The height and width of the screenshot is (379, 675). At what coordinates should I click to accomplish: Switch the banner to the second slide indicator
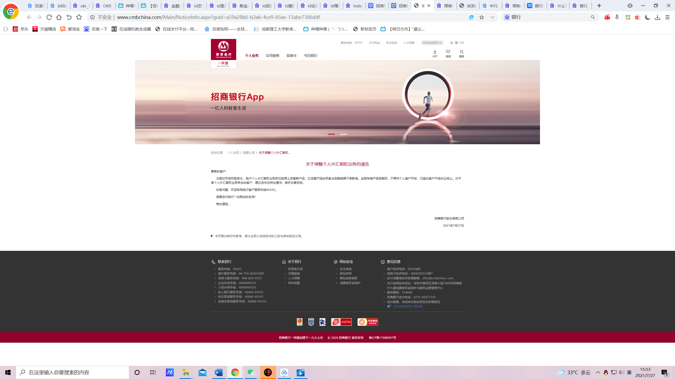coord(343,134)
